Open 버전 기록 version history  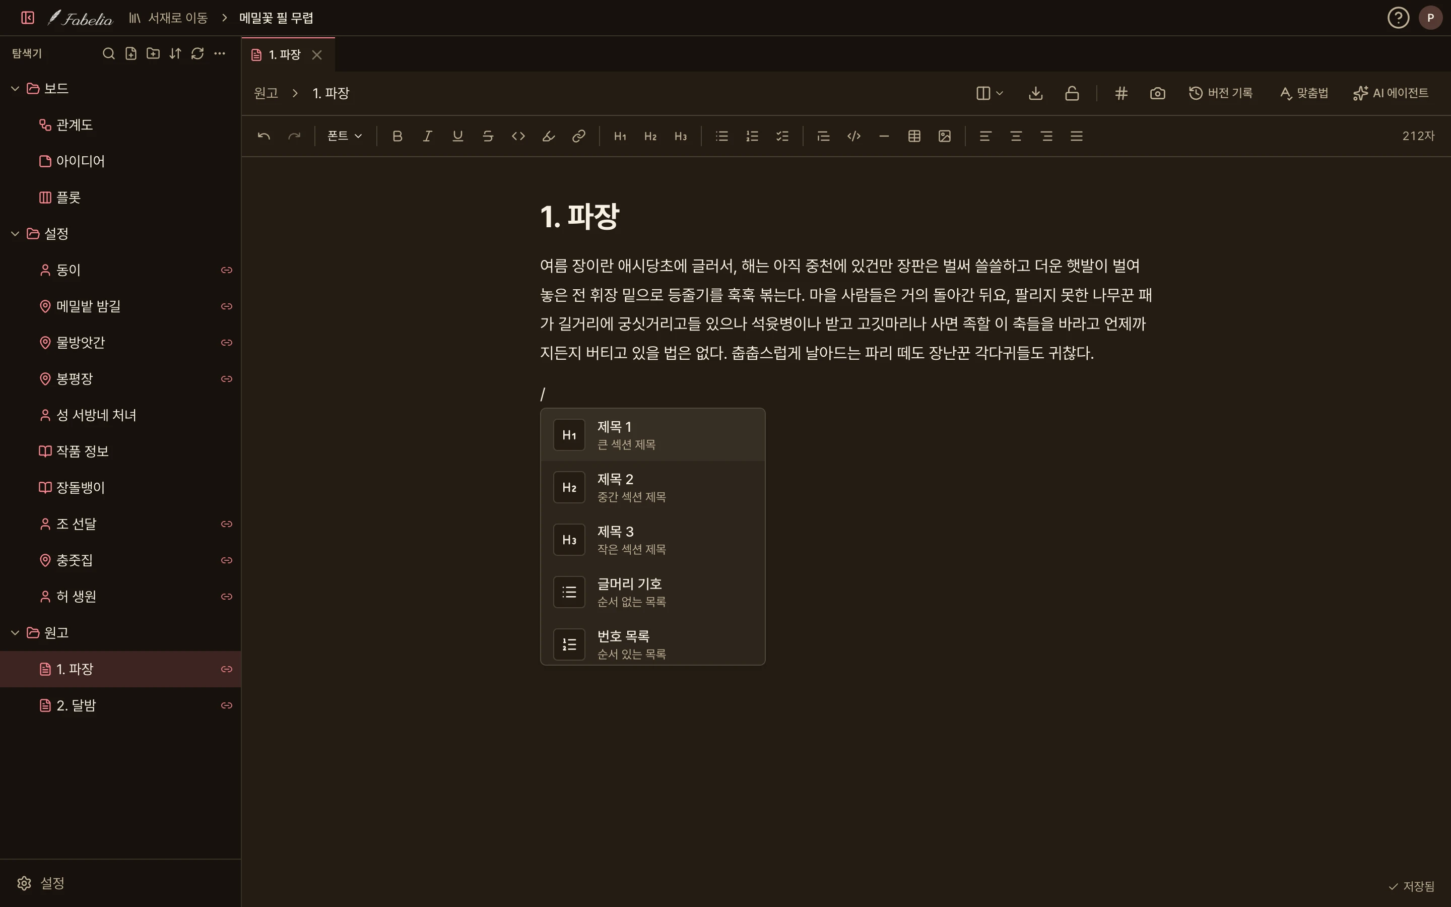click(x=1220, y=93)
